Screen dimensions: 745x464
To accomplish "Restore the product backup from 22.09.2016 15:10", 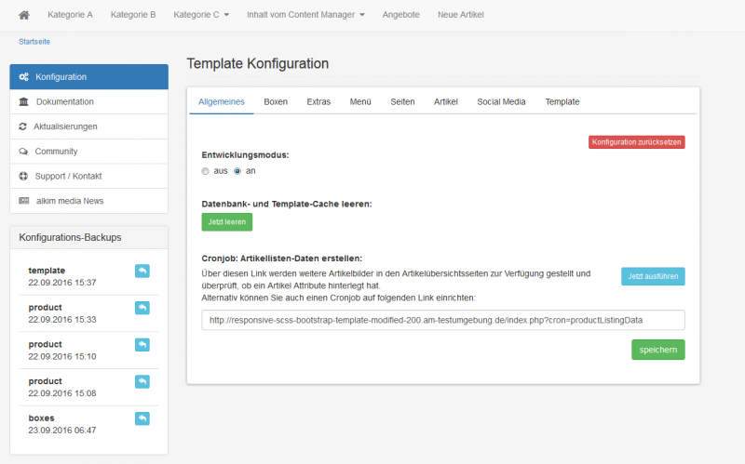I will click(x=142, y=345).
